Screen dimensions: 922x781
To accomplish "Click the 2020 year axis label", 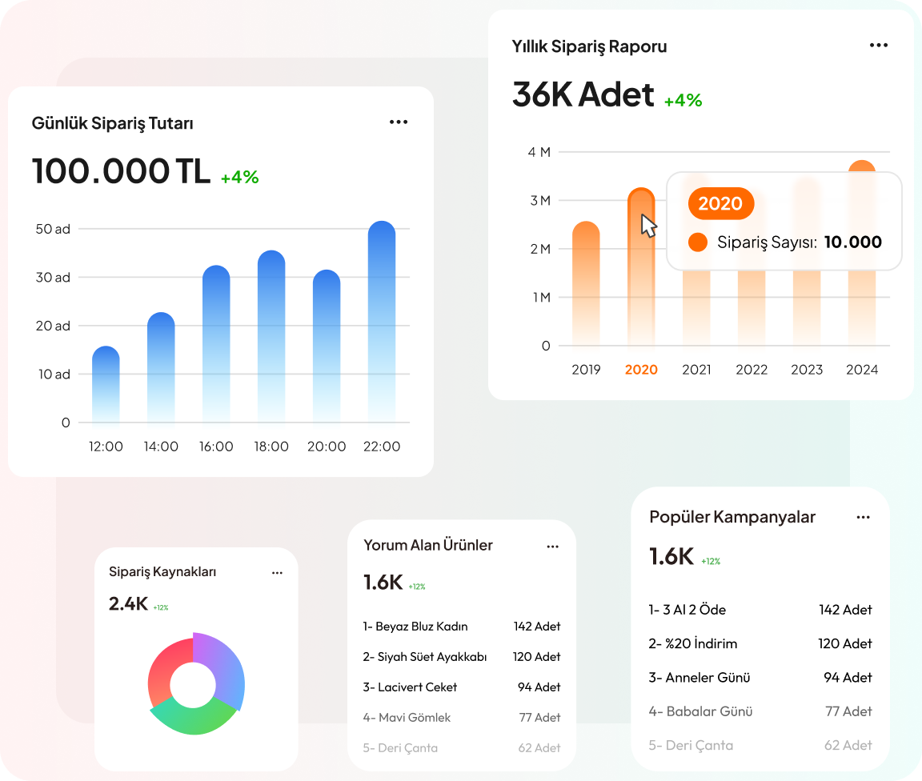I will [640, 370].
